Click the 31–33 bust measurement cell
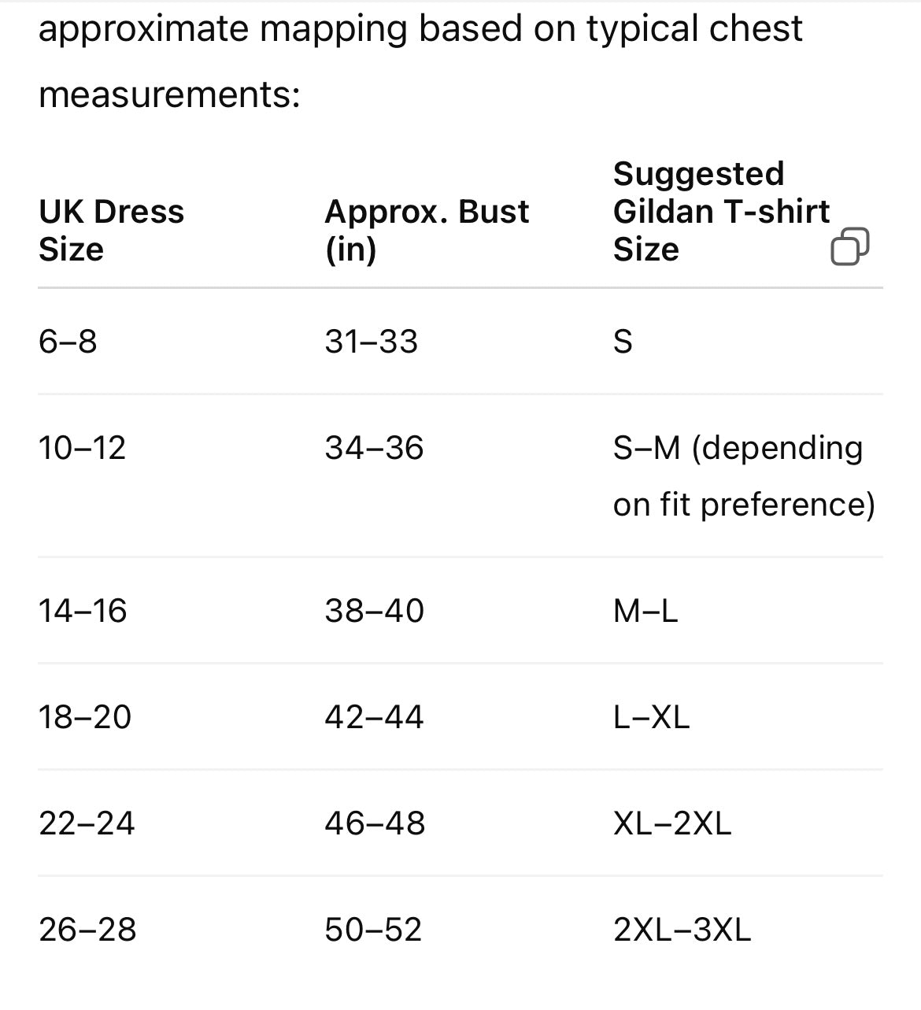The height and width of the screenshot is (1010, 921). 372,342
